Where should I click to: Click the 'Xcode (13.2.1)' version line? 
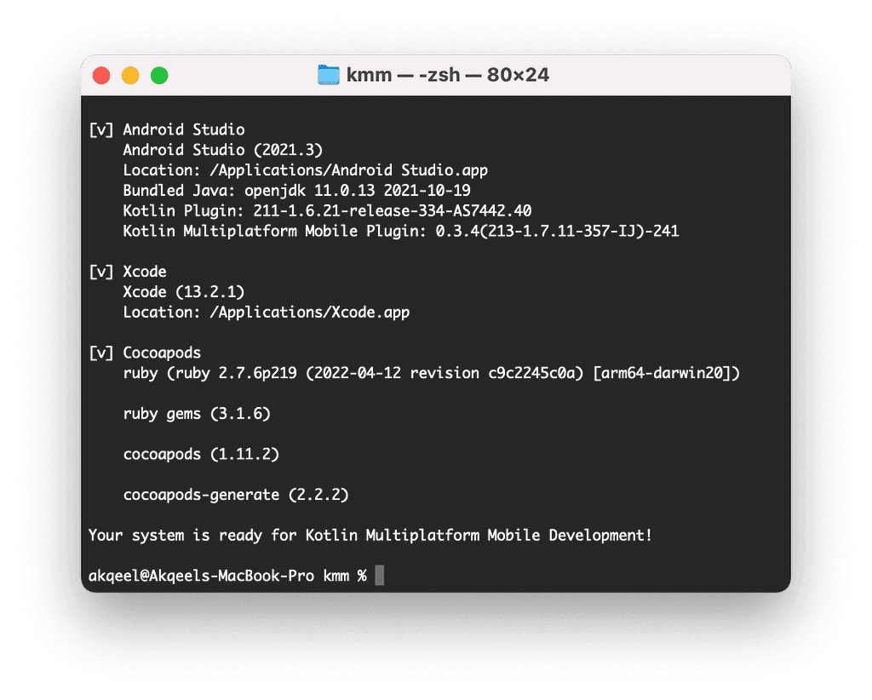click(x=184, y=292)
